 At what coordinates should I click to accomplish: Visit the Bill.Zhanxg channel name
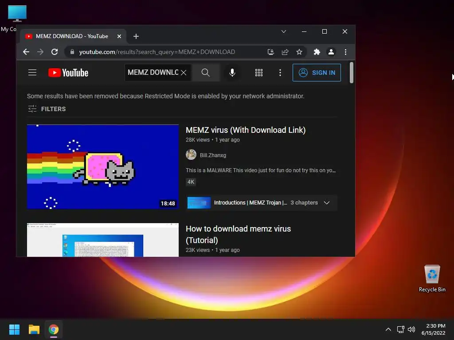click(213, 155)
